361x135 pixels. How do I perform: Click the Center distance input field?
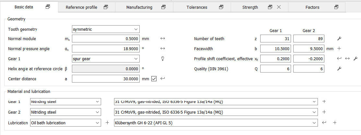[x=106, y=79]
